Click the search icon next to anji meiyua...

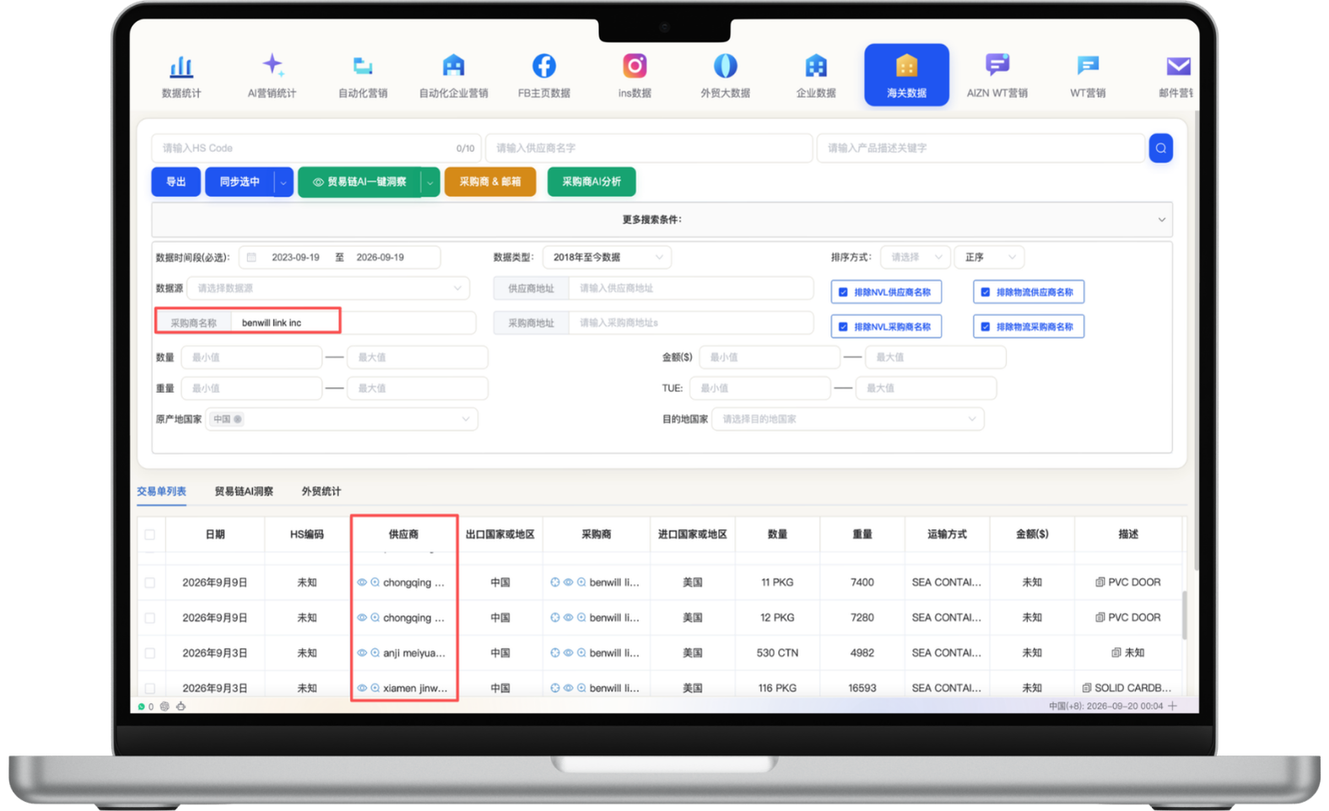point(375,653)
